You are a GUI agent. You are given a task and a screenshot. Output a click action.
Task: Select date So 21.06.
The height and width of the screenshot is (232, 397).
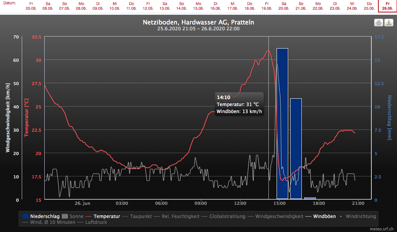(x=301, y=6)
